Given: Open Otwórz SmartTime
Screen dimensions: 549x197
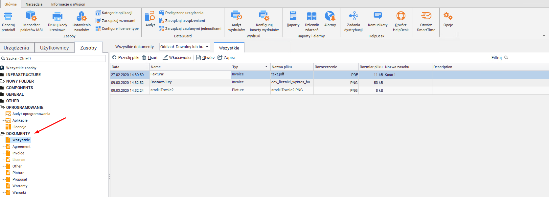Looking at the screenshot, I should [426, 16].
